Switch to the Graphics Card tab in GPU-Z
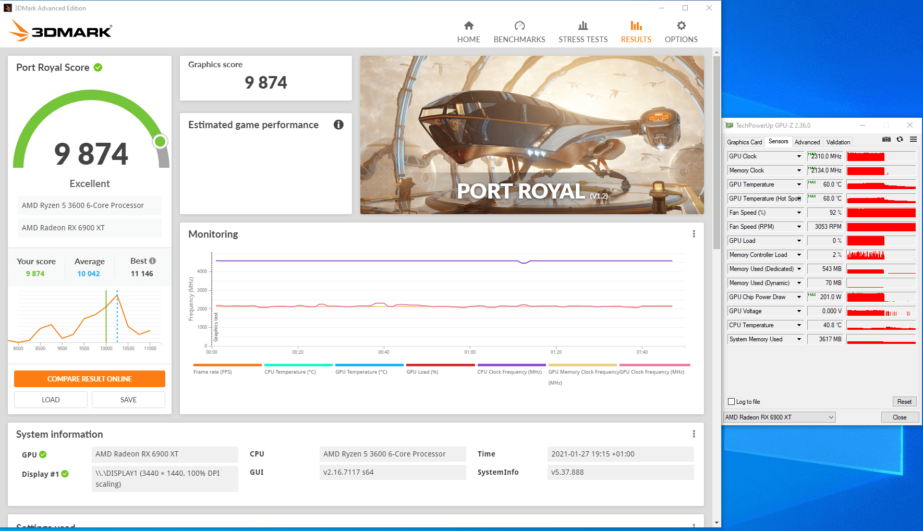 (744, 142)
